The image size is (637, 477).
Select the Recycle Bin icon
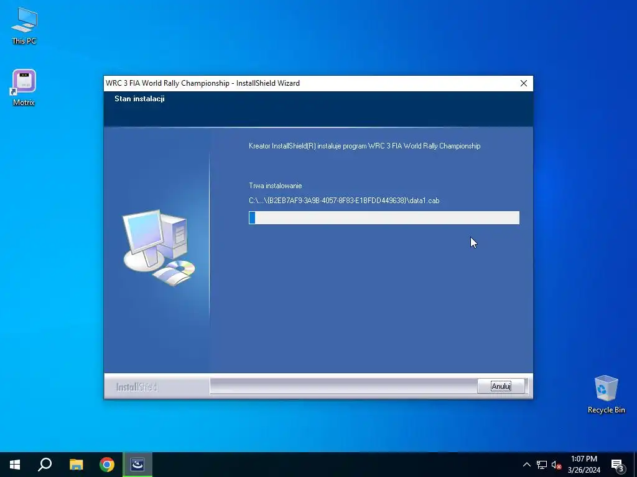tap(606, 394)
